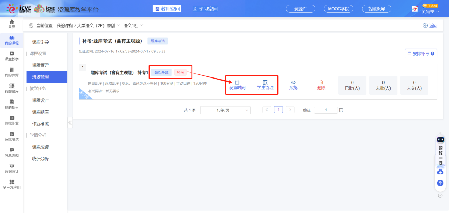Image resolution: width=449 pixels, height=213 pixels.
Task: Expand the 刘肯宁 user account menu
Action: pos(430,11)
